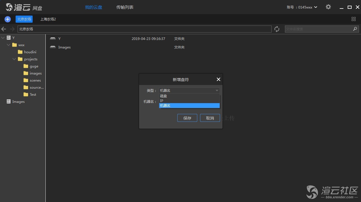Open the 传输列表 tab
This screenshot has height=202, width=361.
coord(125,7)
